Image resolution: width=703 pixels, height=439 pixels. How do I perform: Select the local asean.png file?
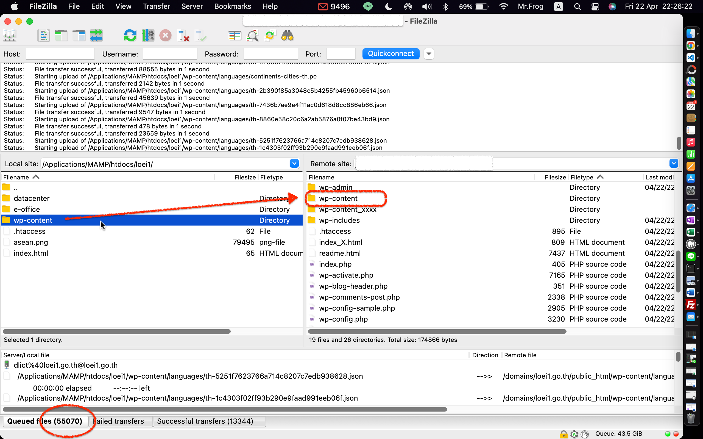(x=152, y=242)
